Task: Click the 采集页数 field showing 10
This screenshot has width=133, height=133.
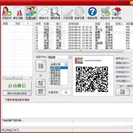Action: click(x=66, y=92)
